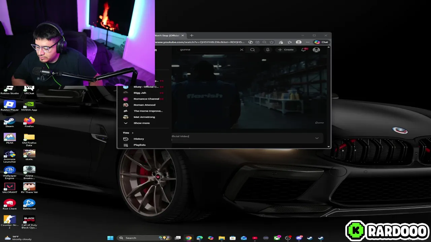Image resolution: width=431 pixels, height=242 pixels.
Task: Open Task View on the taskbar
Action: [x=178, y=238]
